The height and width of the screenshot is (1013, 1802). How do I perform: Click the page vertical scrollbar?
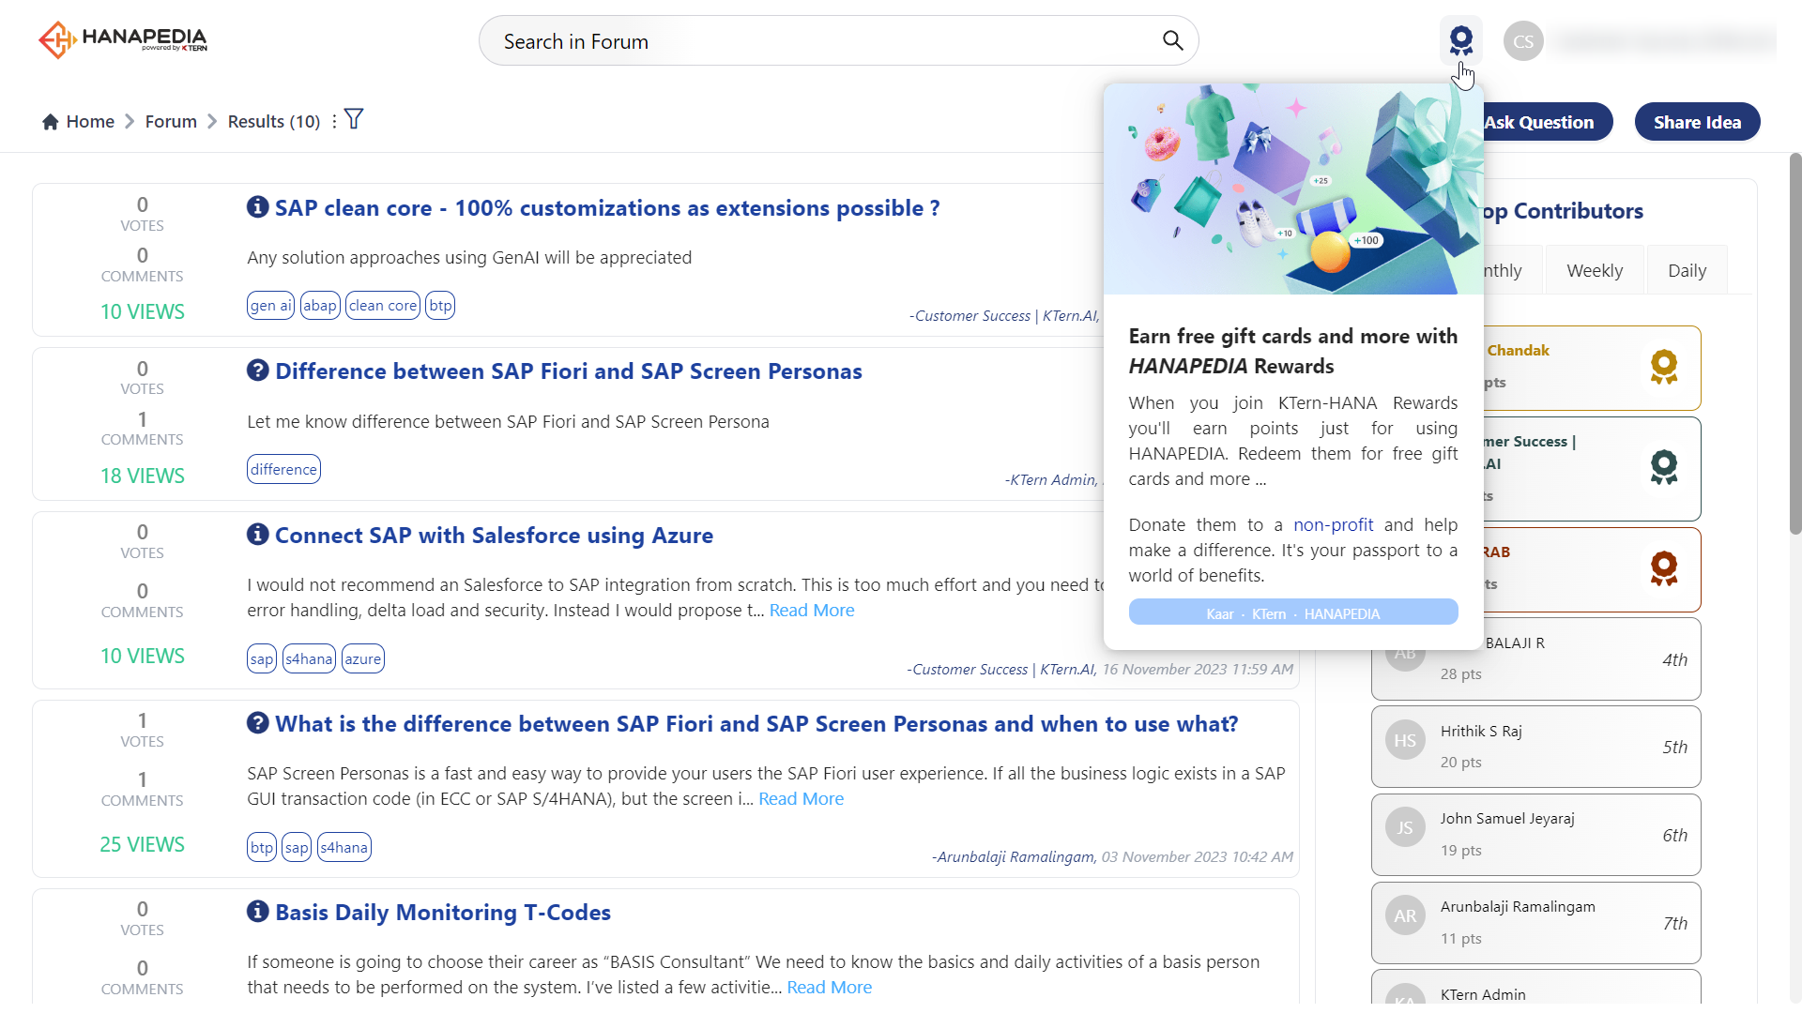[x=1794, y=343]
